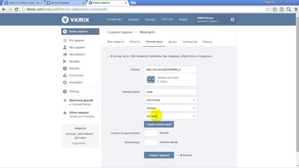Open the Штрафы link
Image resolution: width=299 pixels, height=168 pixels.
point(74,61)
